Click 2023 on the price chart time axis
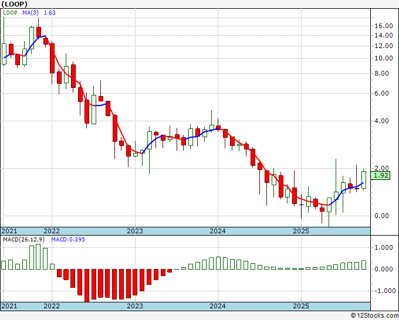The image size is (399, 320). point(135,231)
